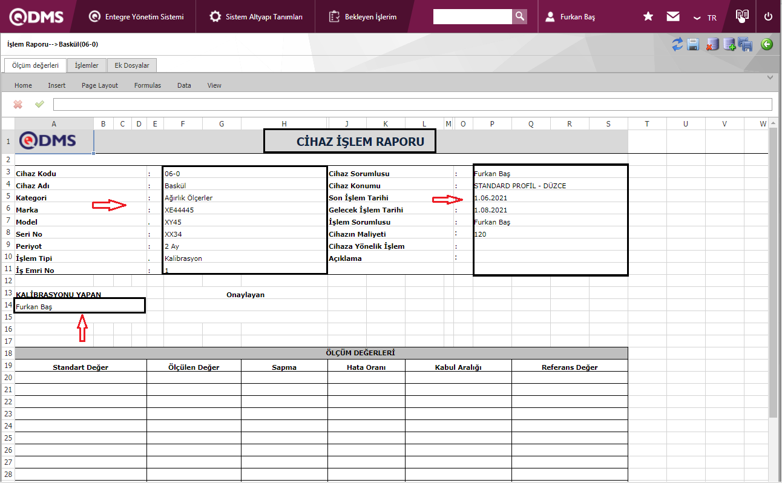Screen dimensions: 782x483
Task: Open favorites with the star icon
Action: (648, 17)
